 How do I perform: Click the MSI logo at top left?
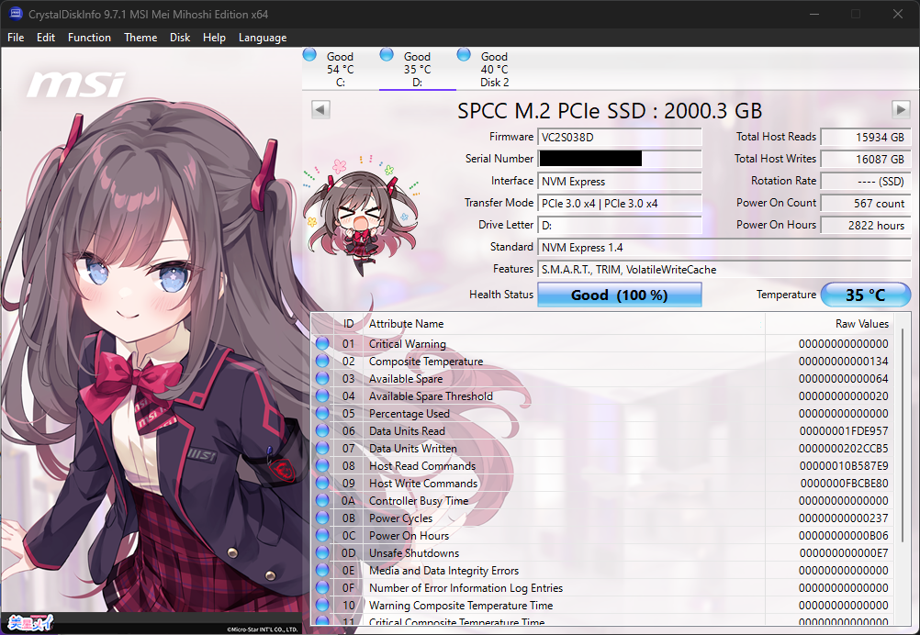pos(74,85)
